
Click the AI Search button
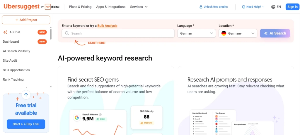click(x=275, y=33)
